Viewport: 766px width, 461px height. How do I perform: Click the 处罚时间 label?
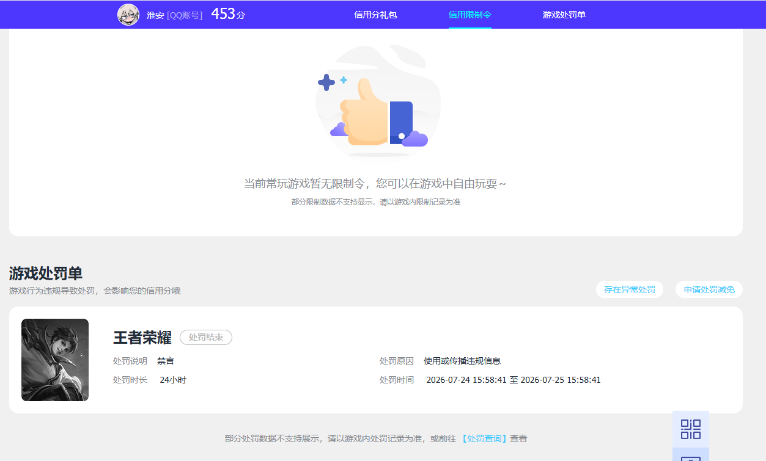tap(397, 380)
